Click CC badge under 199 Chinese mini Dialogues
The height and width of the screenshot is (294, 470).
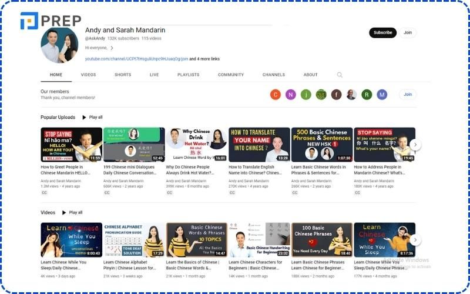point(107,193)
